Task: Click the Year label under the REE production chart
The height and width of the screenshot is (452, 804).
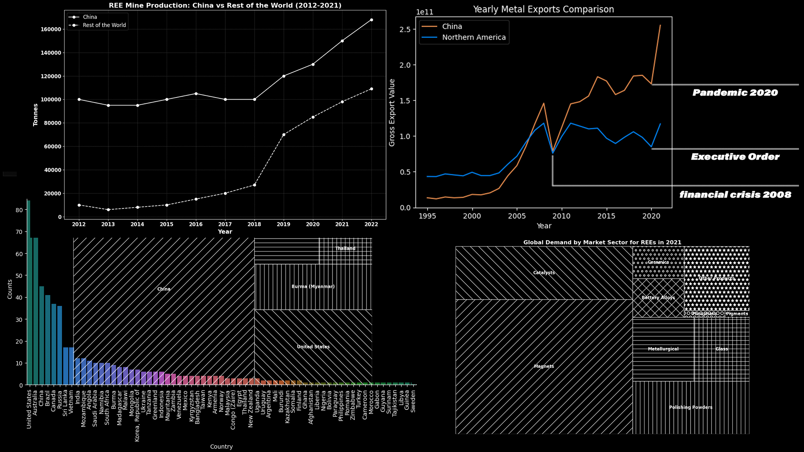Action: [x=225, y=231]
